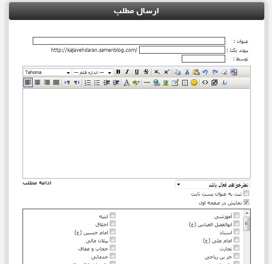This screenshot has width=272, height=264.
Task: Check the امام علی (ع) category
Action: 236,240
